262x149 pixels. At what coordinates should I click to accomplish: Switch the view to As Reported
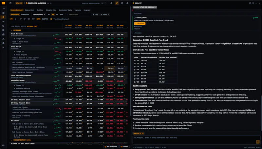pos(25,14)
